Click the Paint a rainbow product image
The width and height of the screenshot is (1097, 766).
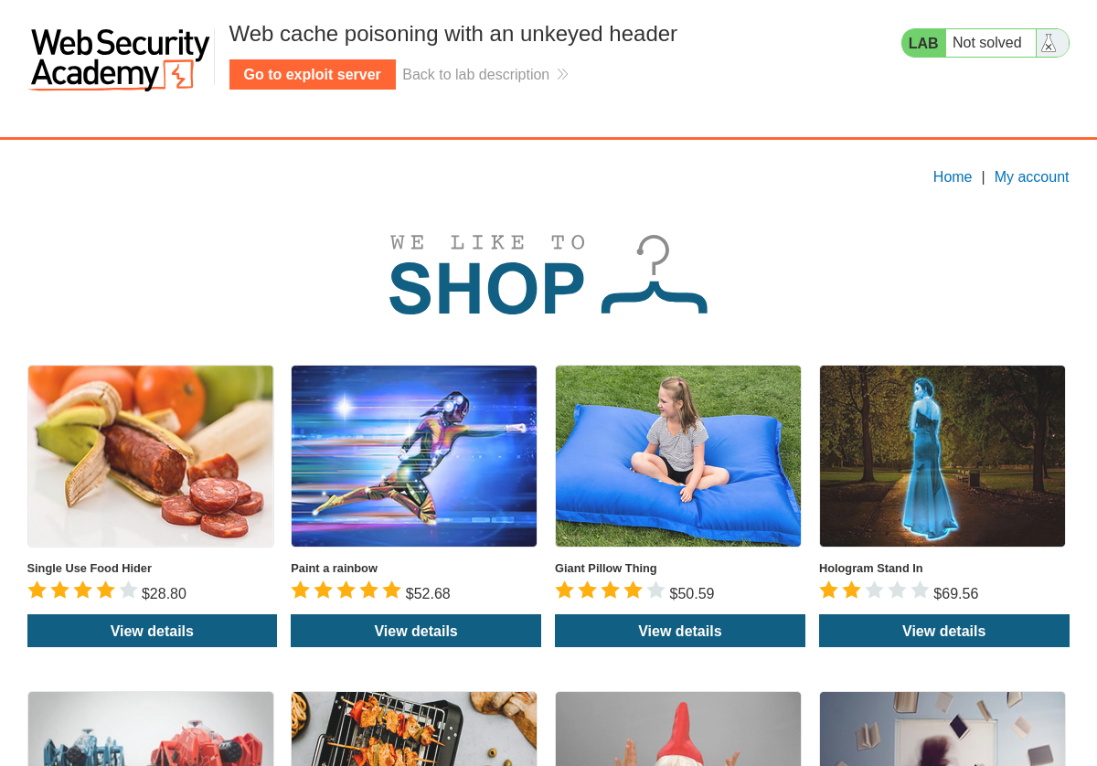(414, 456)
